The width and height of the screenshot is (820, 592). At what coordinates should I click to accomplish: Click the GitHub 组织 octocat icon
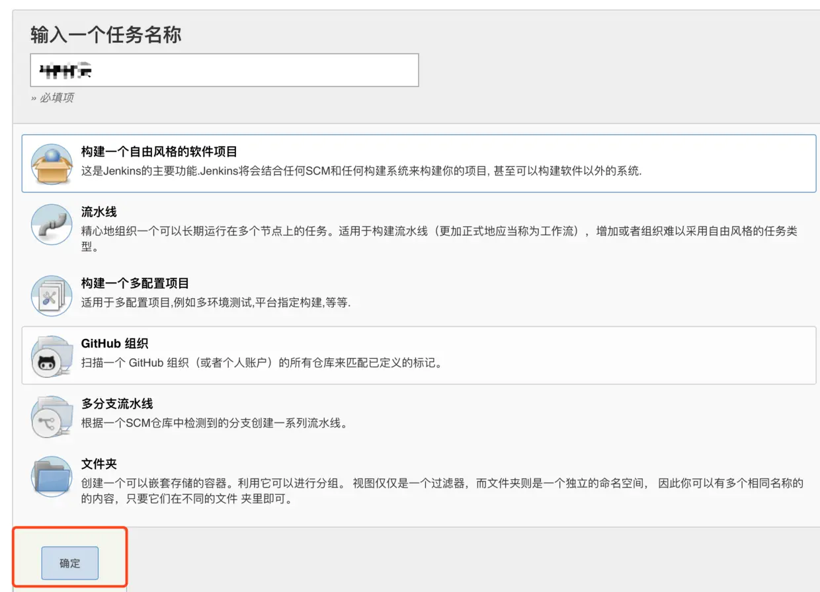point(52,356)
